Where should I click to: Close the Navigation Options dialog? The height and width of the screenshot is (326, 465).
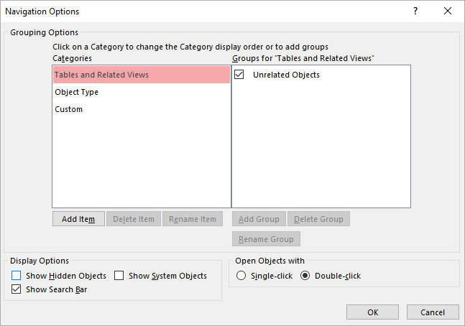click(448, 11)
